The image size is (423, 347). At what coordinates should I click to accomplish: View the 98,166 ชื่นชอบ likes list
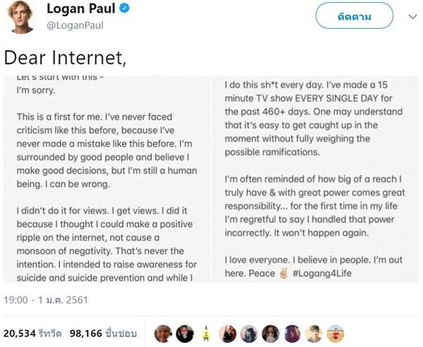click(x=103, y=332)
